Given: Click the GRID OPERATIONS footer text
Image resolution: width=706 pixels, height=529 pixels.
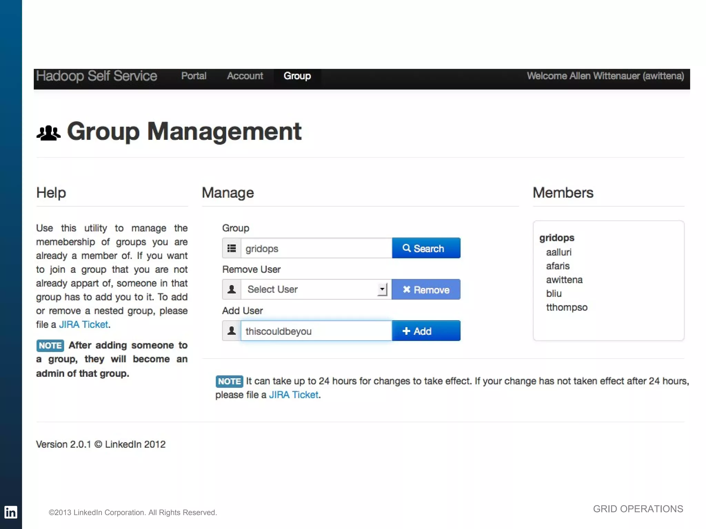Looking at the screenshot, I should (x=638, y=509).
